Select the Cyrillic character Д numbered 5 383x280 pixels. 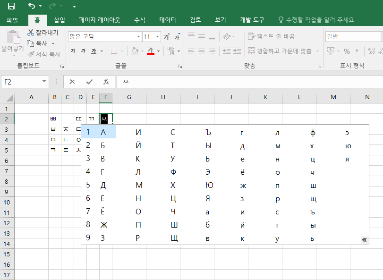tap(104, 185)
